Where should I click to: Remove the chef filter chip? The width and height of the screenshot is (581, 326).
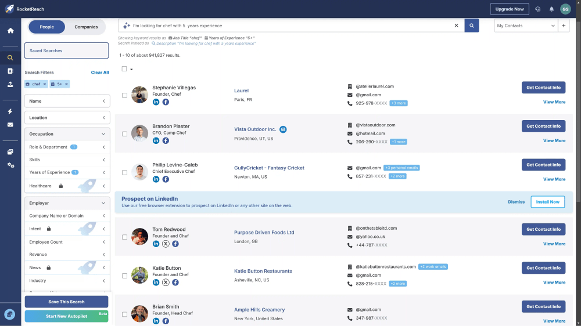(x=45, y=84)
